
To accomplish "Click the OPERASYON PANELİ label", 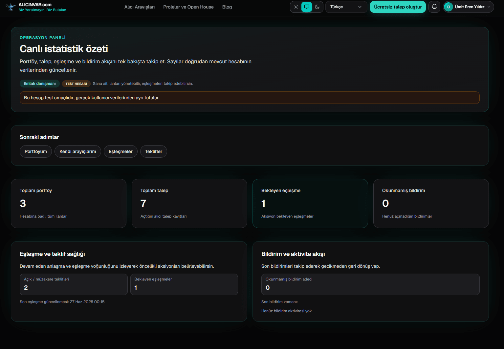I will 43,37.
